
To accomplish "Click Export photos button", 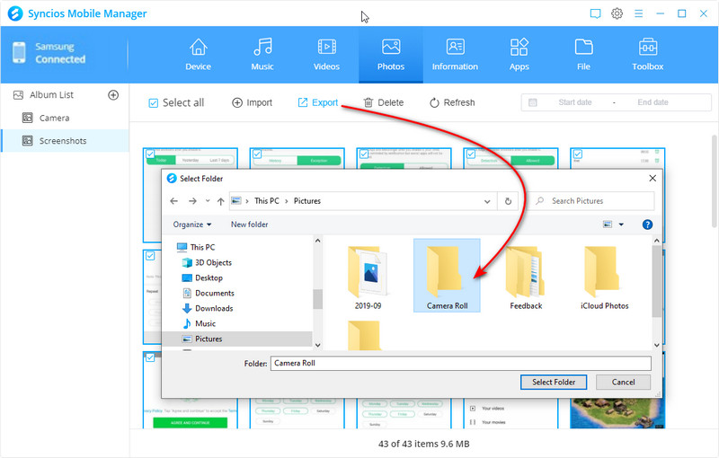I will (318, 102).
